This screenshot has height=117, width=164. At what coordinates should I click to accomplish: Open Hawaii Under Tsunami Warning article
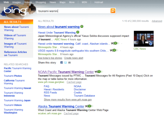[57, 33]
